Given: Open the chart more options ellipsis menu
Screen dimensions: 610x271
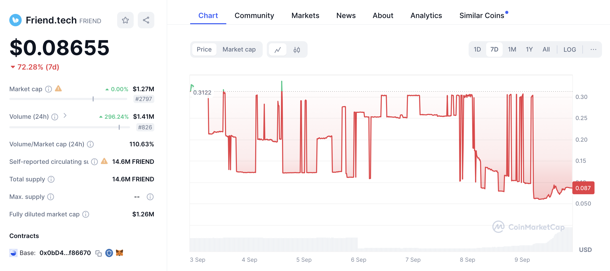Looking at the screenshot, I should point(593,49).
